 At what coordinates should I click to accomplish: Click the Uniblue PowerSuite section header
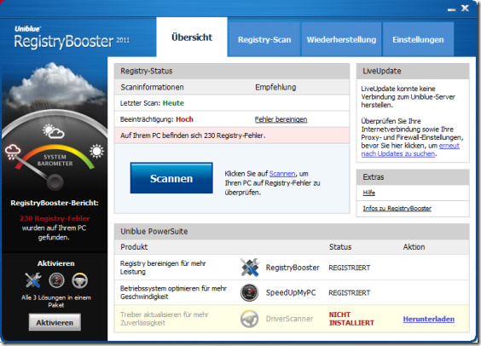pyautogui.click(x=292, y=232)
